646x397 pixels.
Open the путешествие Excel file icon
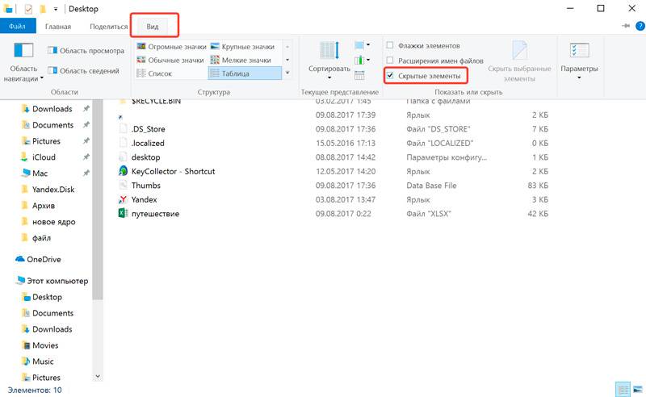[123, 214]
